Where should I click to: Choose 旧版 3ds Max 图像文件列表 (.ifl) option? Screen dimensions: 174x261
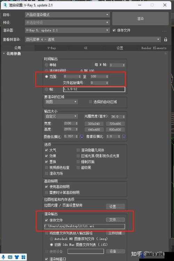52,245
